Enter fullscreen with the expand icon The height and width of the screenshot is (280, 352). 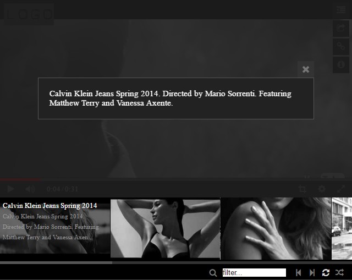click(341, 189)
